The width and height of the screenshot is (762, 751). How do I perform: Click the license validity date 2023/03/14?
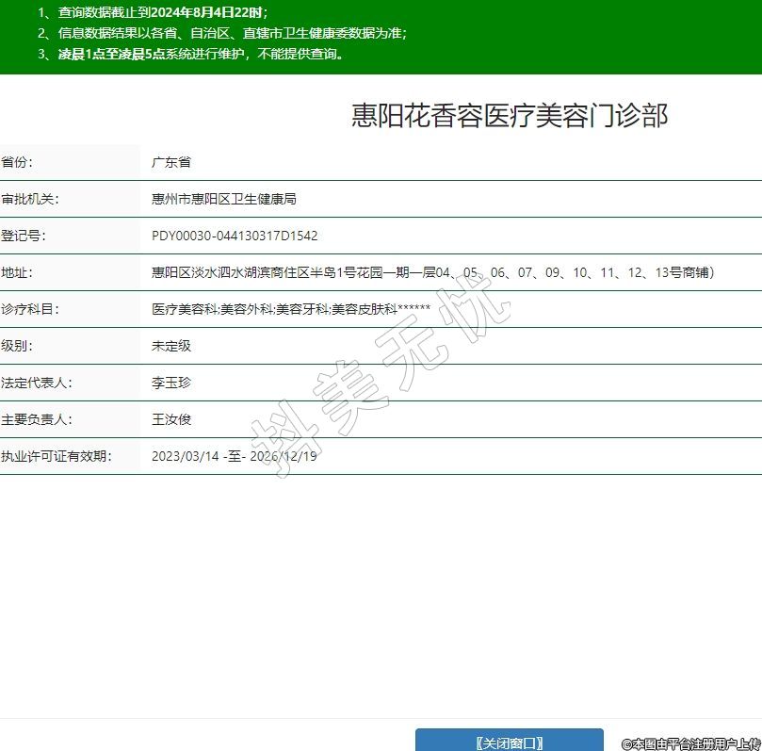coord(183,456)
